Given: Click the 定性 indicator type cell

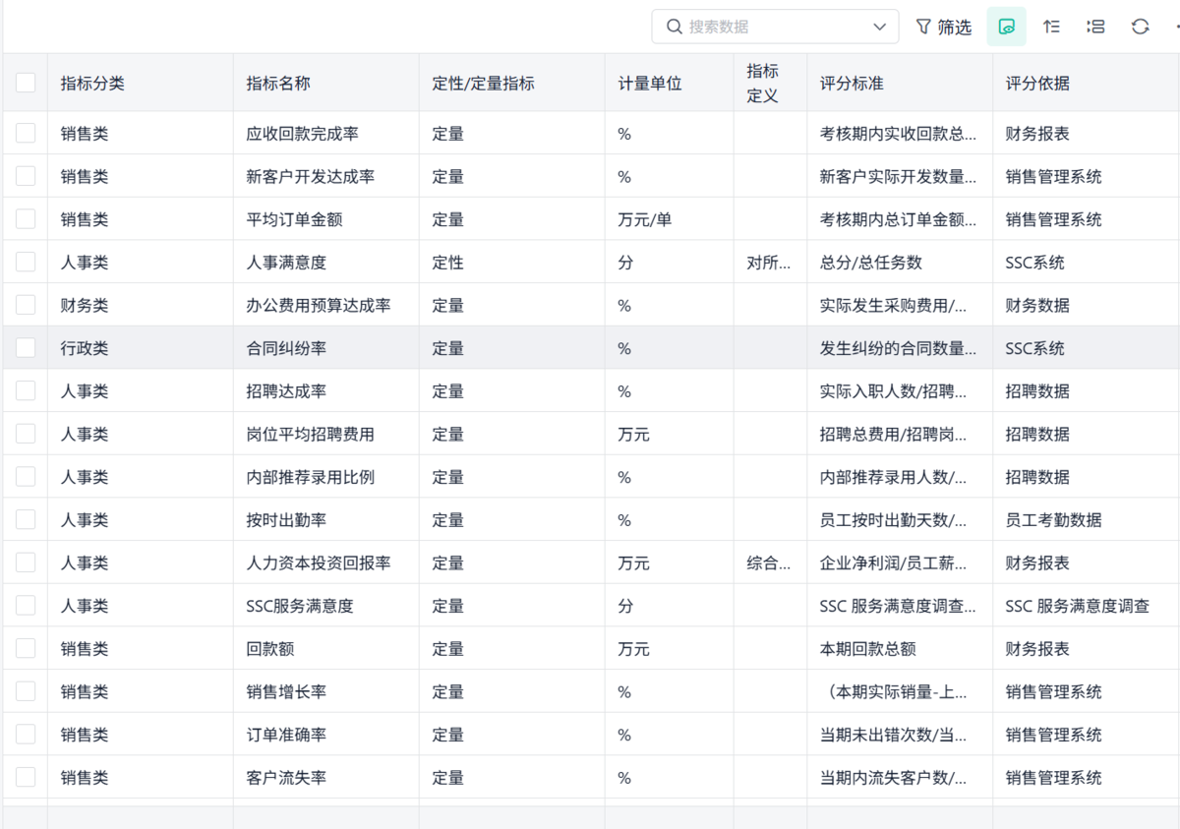Looking at the screenshot, I should (512, 262).
